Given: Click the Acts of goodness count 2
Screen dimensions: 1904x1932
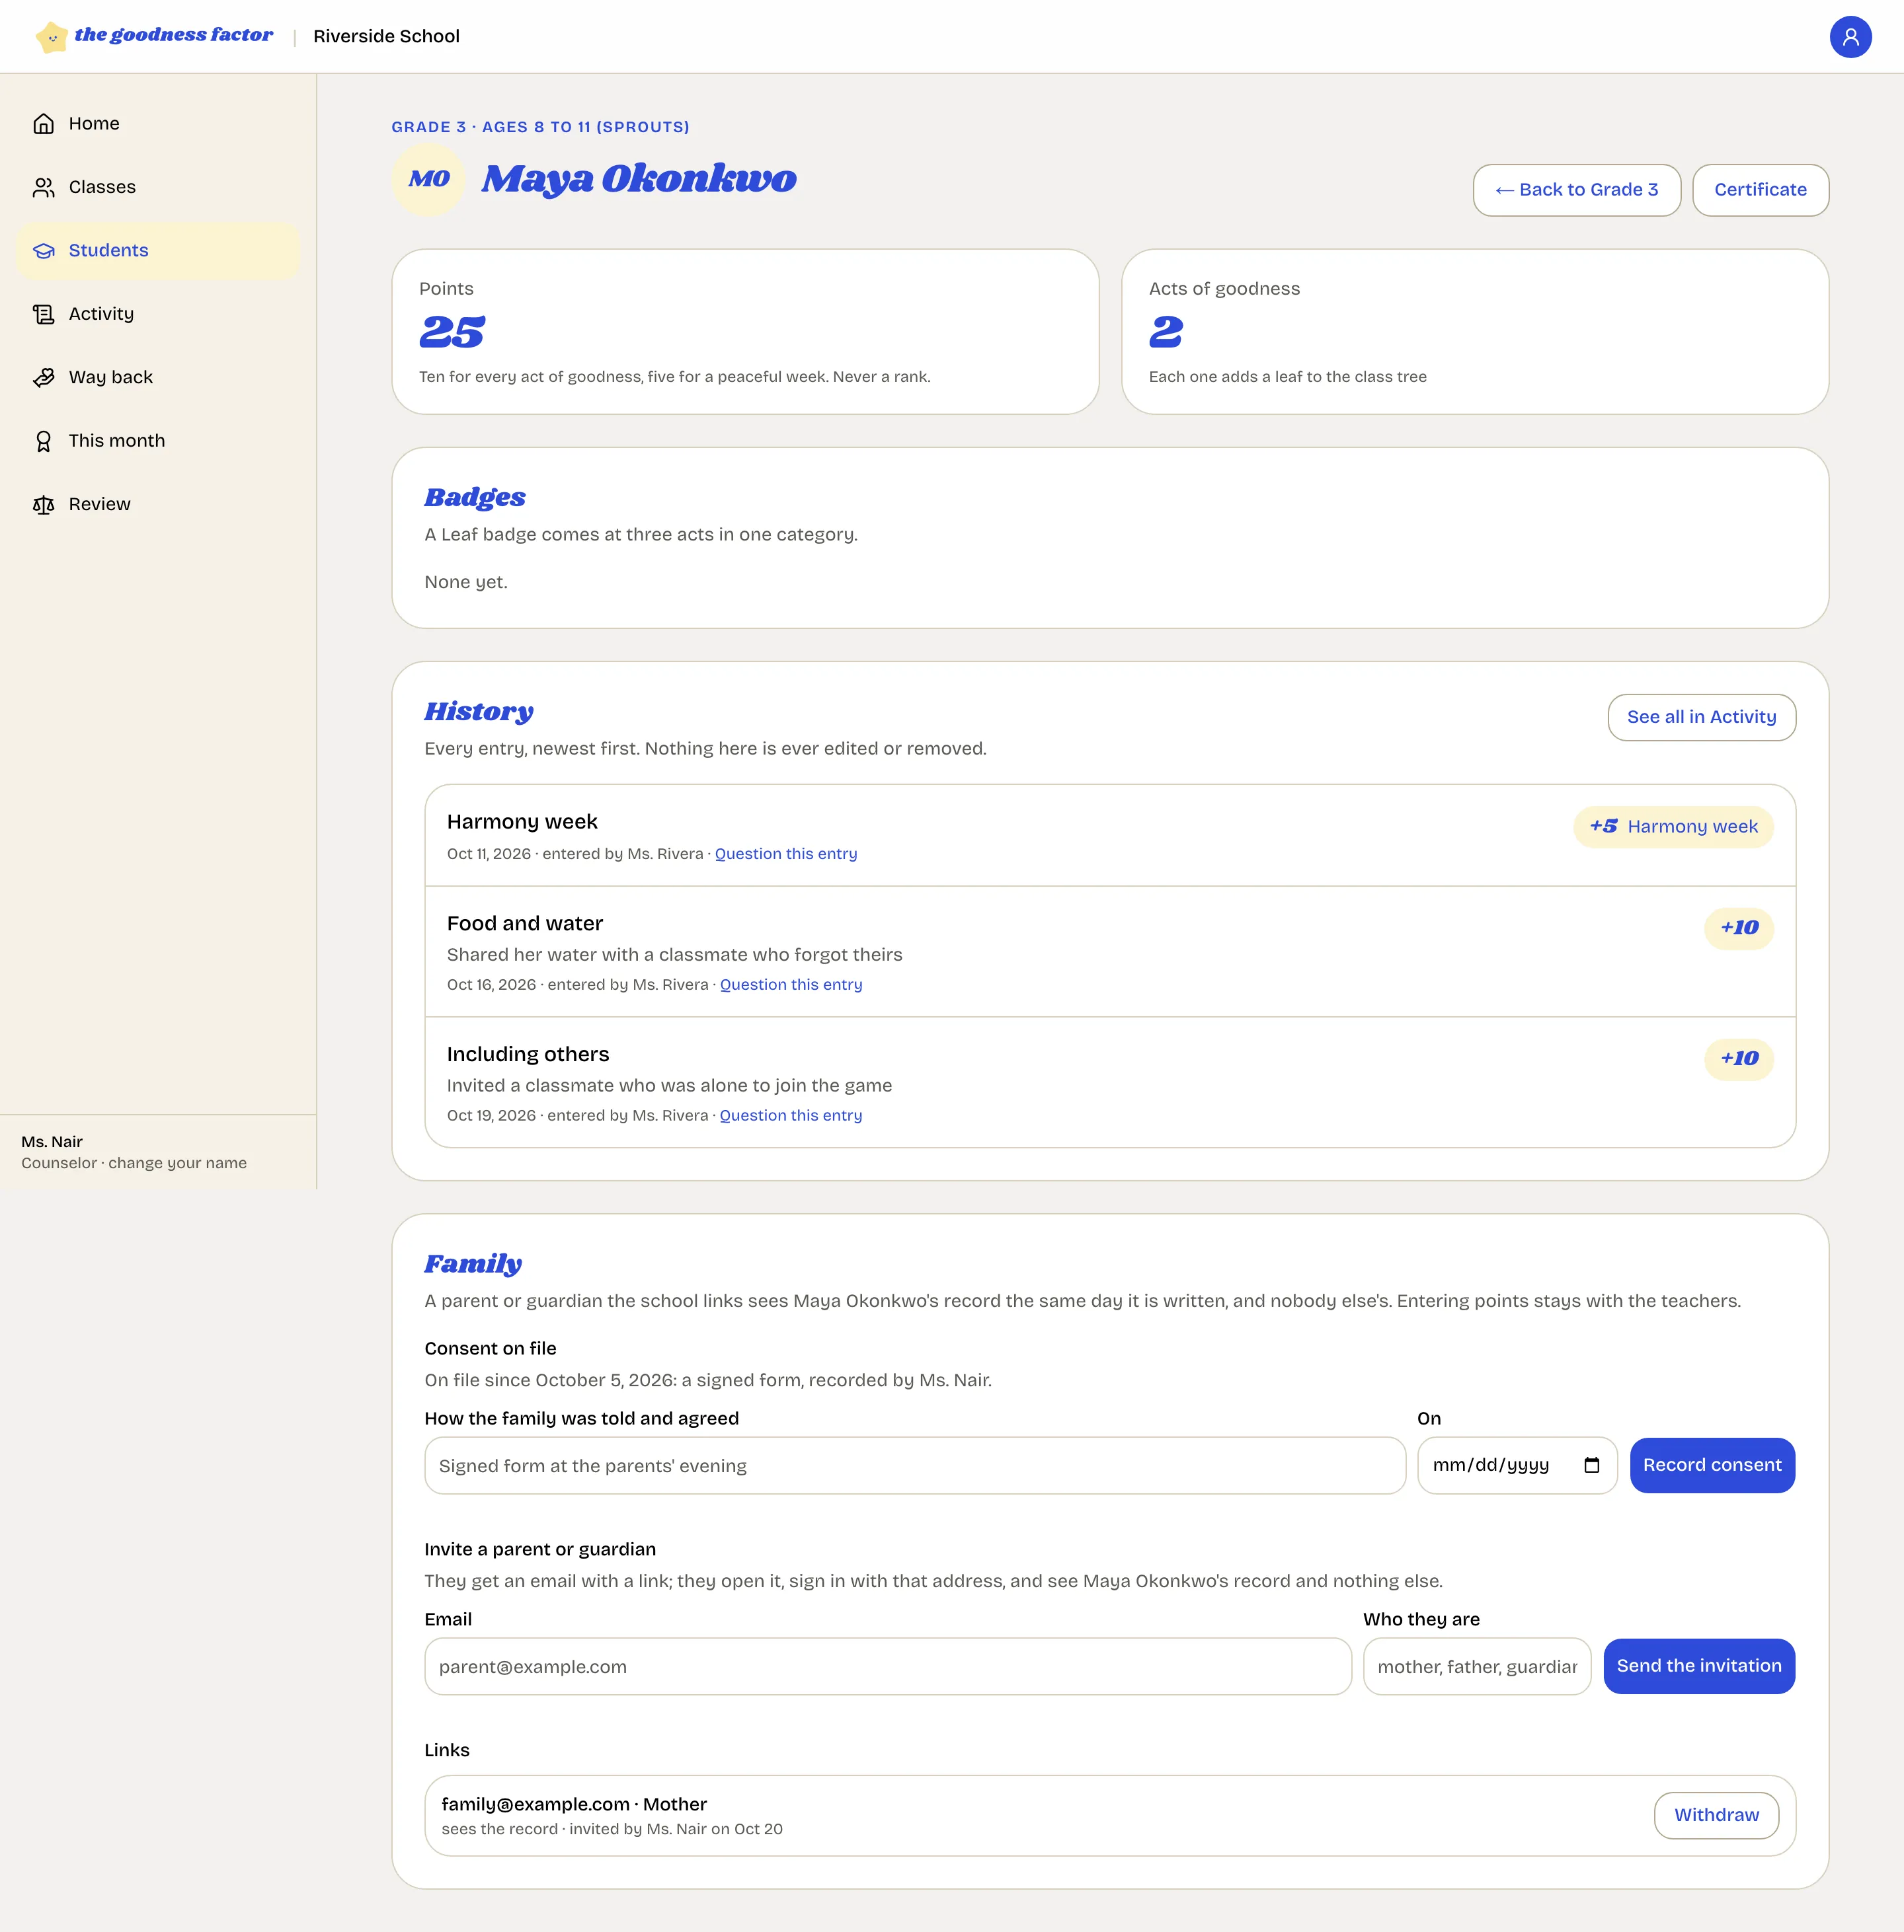Looking at the screenshot, I should click(1166, 333).
